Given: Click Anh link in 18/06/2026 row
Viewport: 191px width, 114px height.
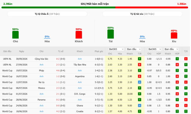Looking at the screenshot, I should coord(41,111).
